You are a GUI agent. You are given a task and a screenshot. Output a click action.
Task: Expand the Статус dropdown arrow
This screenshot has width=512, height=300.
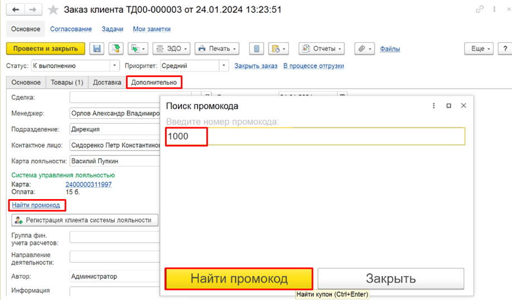(114, 66)
